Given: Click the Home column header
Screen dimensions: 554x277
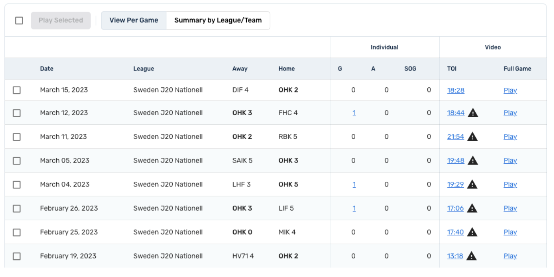Looking at the screenshot, I should 286,68.
